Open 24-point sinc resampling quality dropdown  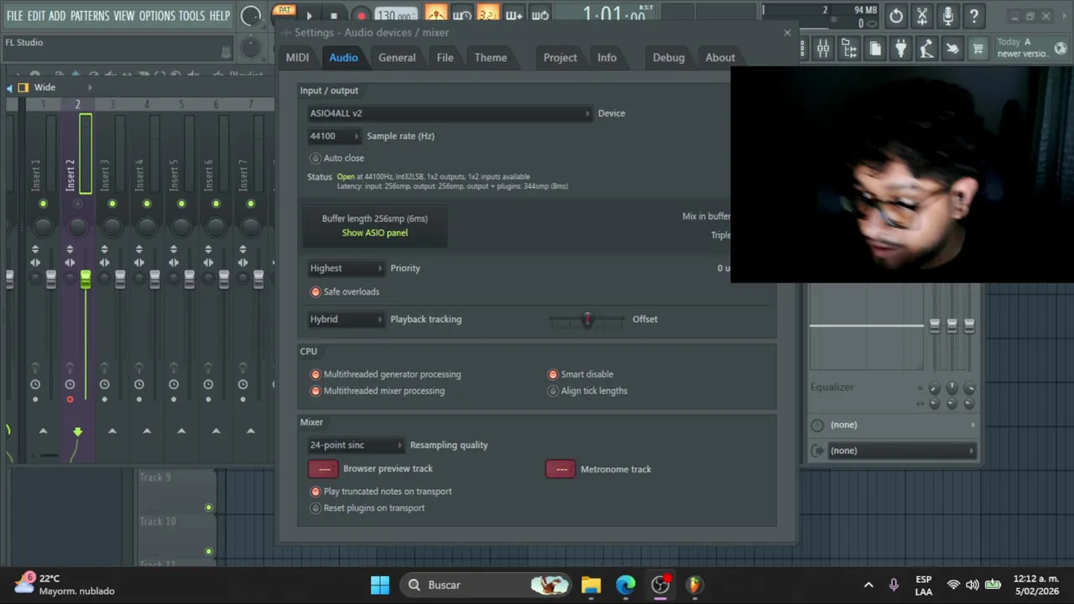click(356, 445)
